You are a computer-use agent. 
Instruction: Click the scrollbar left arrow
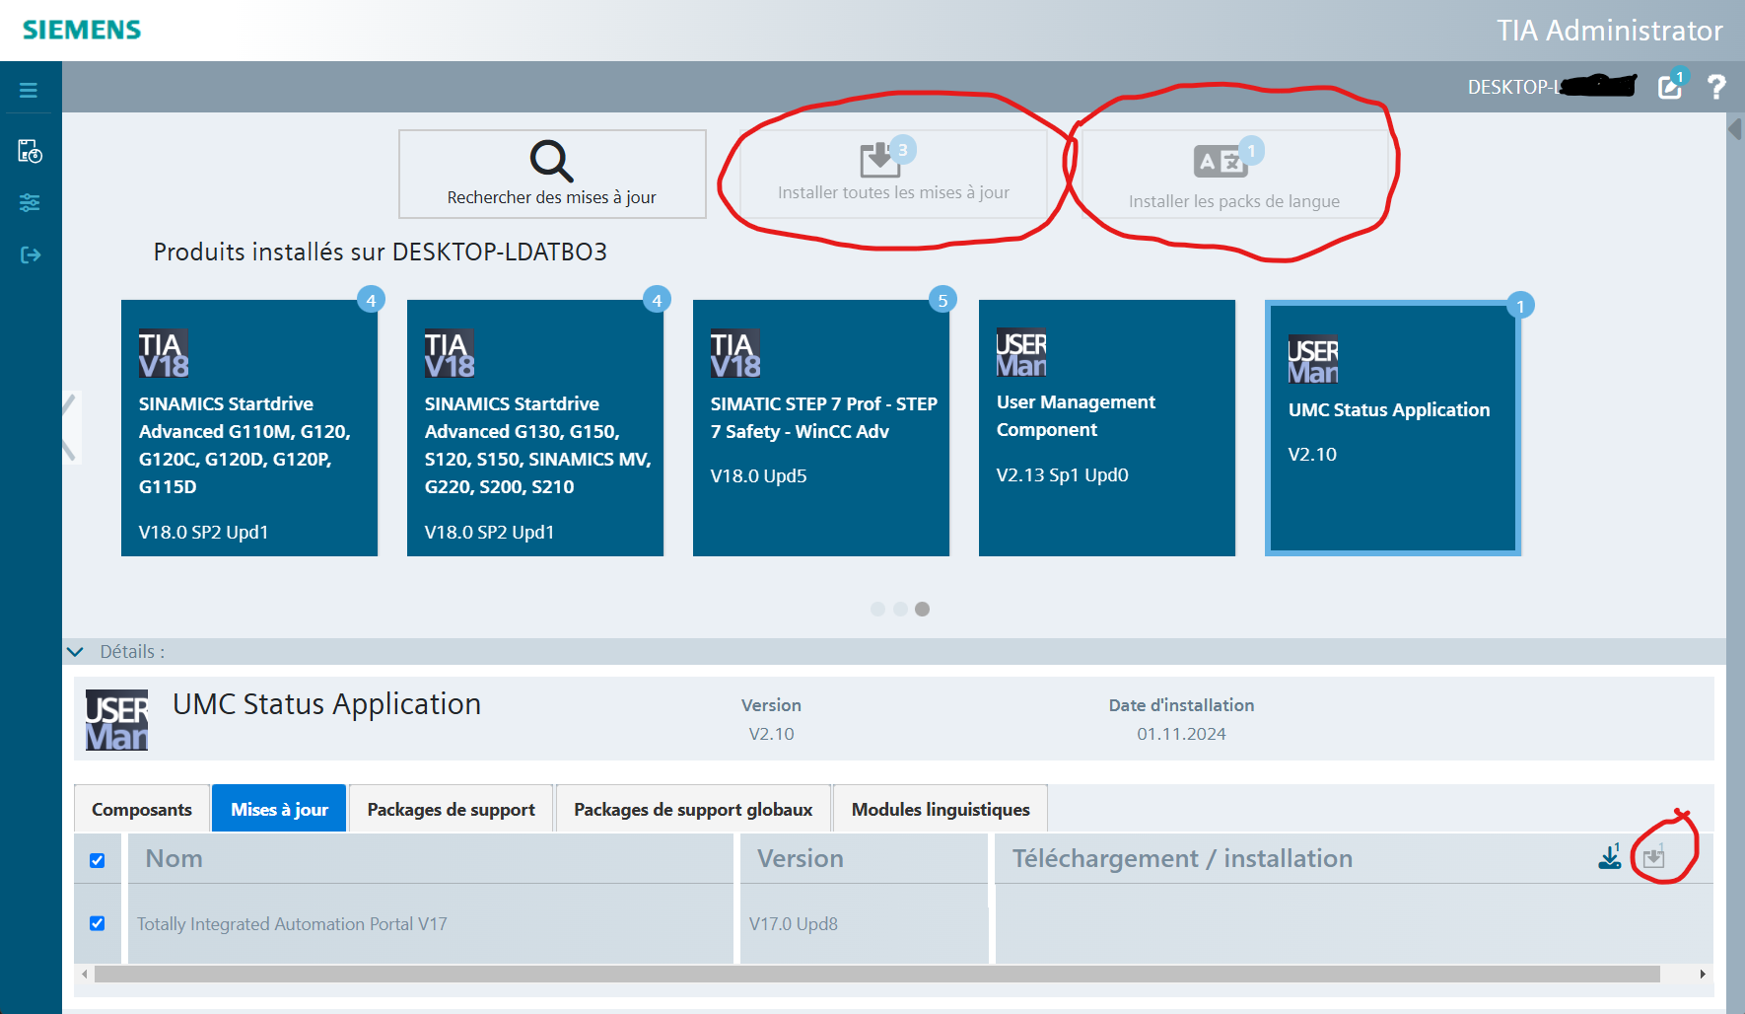pyautogui.click(x=85, y=974)
